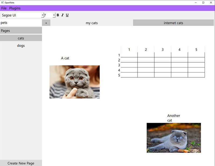
Task: Click table row label 5
Action: [x=119, y=75]
